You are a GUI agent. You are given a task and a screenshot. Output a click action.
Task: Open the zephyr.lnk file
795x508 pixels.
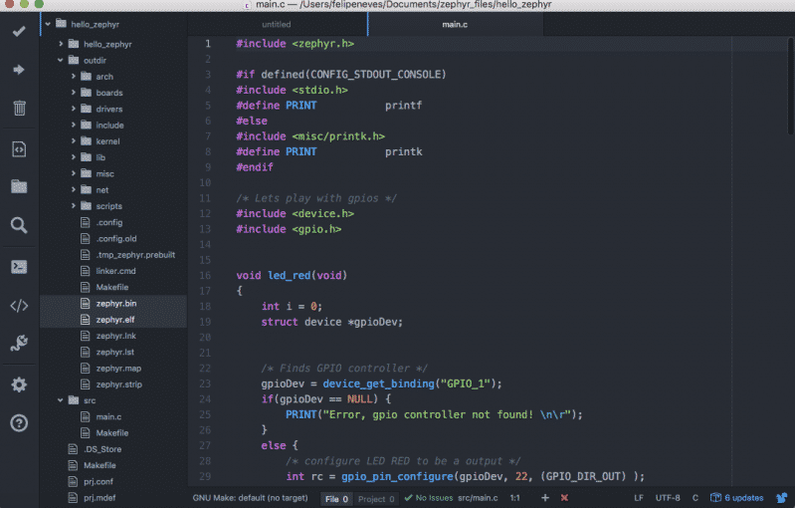[113, 336]
